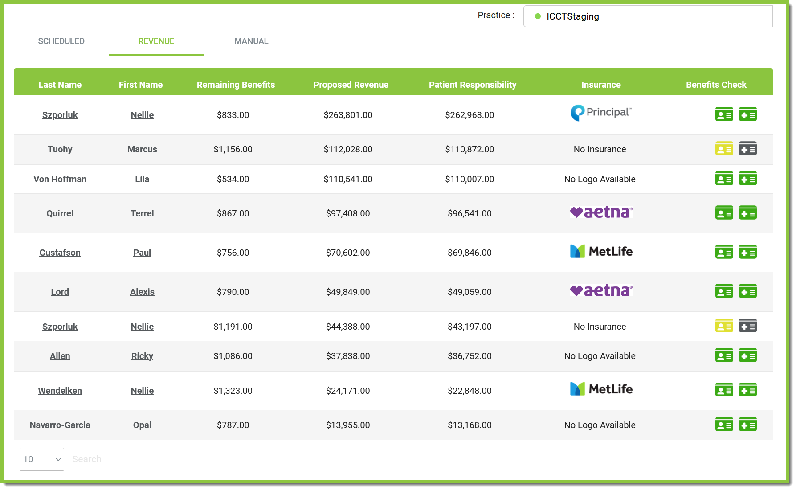Click the Von Hoffman patient name link

pyautogui.click(x=60, y=179)
